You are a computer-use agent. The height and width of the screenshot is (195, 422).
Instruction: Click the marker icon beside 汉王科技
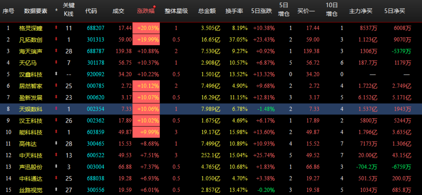[x=56, y=120]
